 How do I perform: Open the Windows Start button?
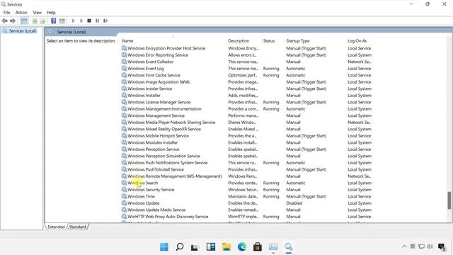click(164, 247)
